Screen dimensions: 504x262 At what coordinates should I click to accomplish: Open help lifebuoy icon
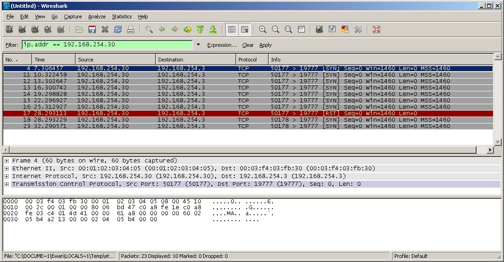(x=377, y=29)
